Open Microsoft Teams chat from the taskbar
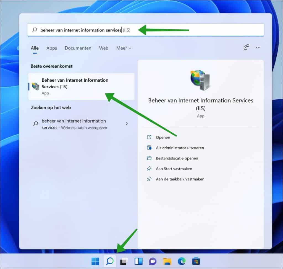 [153, 261]
